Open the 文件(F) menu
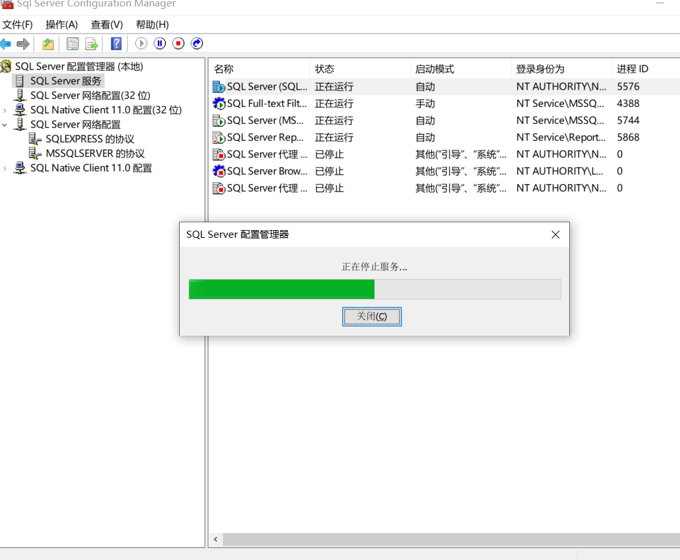The height and width of the screenshot is (560, 680). tap(17, 24)
